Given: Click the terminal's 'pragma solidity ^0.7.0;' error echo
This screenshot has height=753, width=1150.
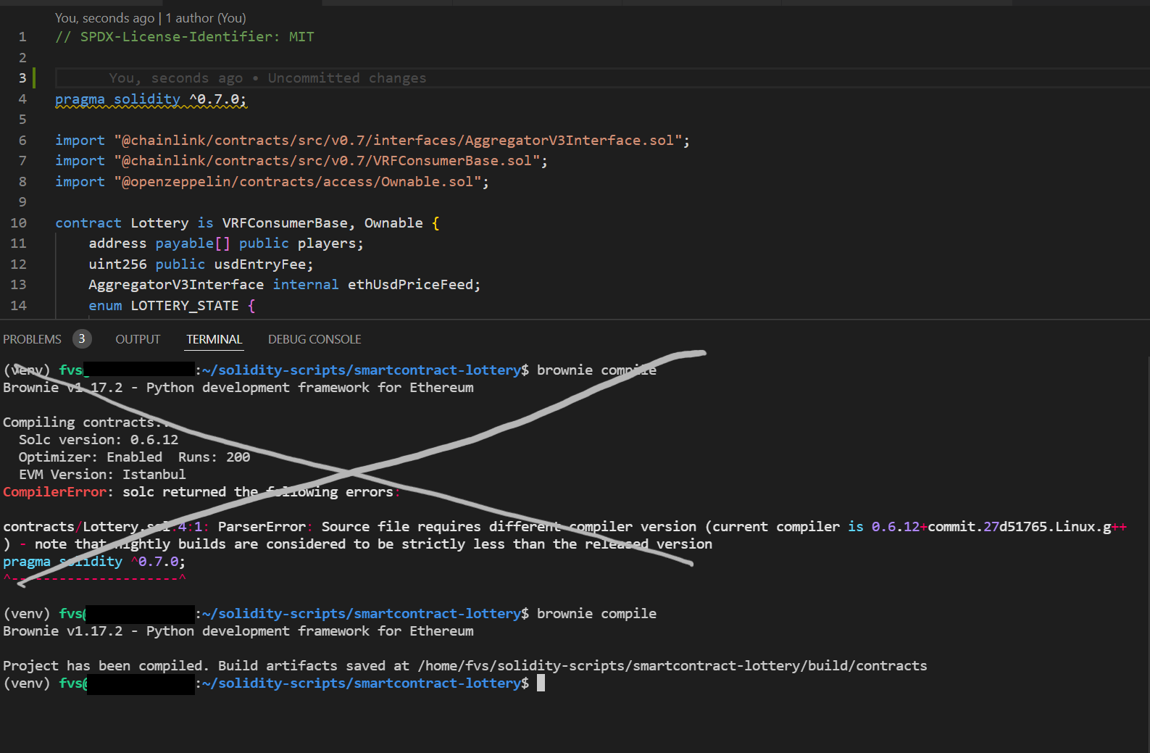Looking at the screenshot, I should (x=94, y=562).
